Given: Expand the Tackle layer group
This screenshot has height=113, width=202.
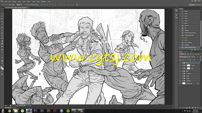Looking at the screenshot, I should tap(182, 66).
